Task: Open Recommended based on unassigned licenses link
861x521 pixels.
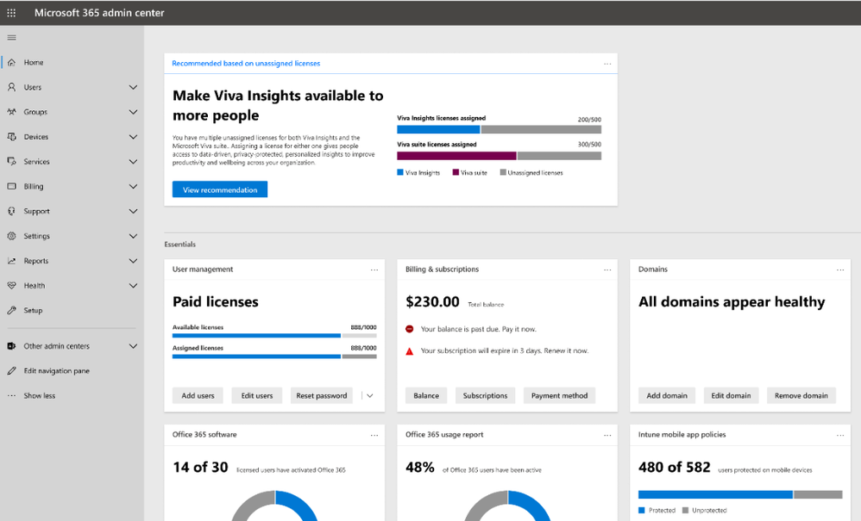Action: tap(246, 64)
